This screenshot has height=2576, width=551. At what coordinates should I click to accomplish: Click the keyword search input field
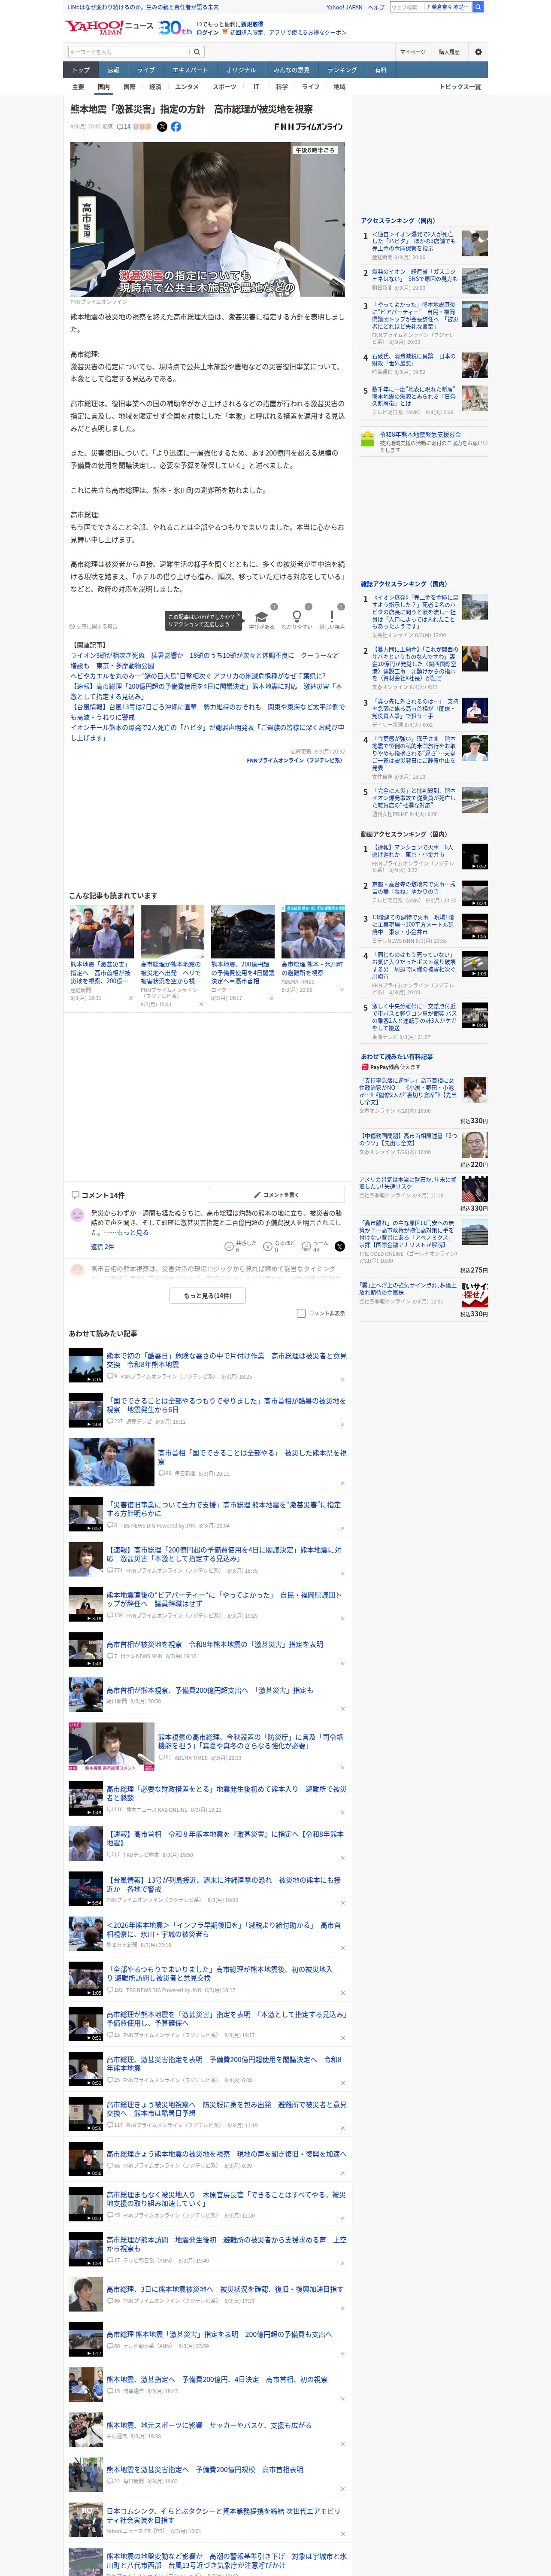tap(129, 52)
